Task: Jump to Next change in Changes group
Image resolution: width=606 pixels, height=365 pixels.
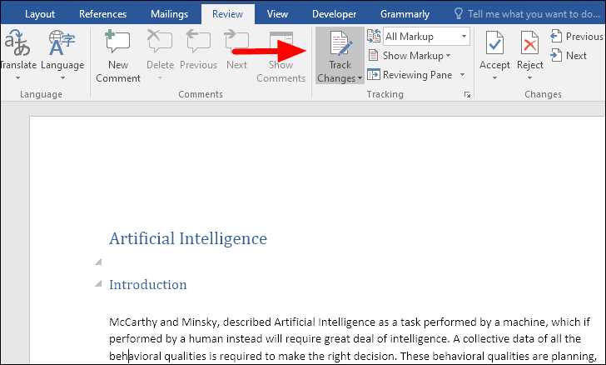Action: tap(569, 55)
